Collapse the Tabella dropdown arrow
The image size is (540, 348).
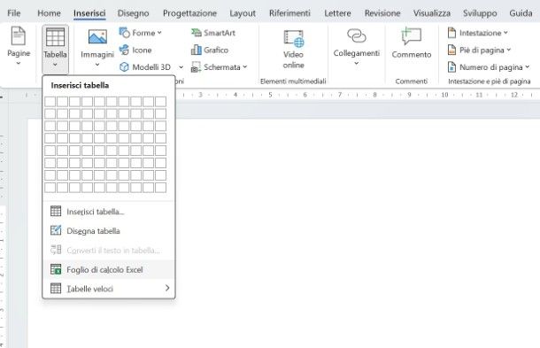[x=55, y=65]
